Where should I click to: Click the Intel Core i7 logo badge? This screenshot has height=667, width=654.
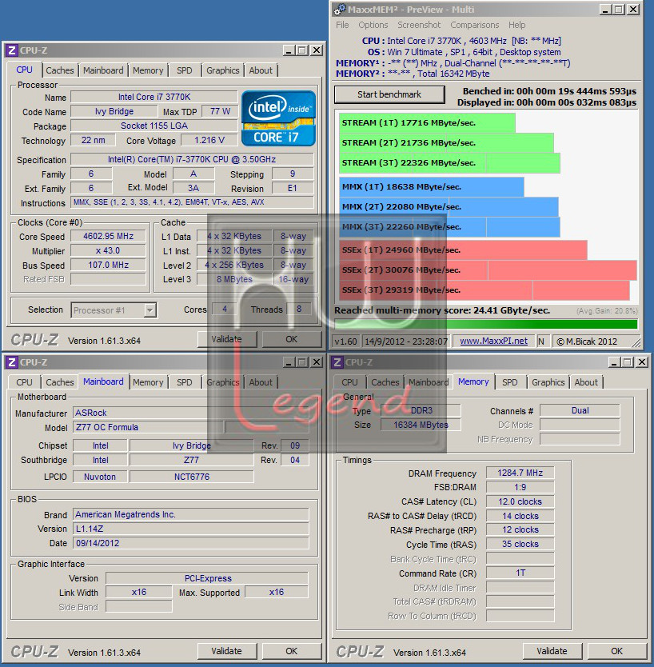(x=278, y=118)
